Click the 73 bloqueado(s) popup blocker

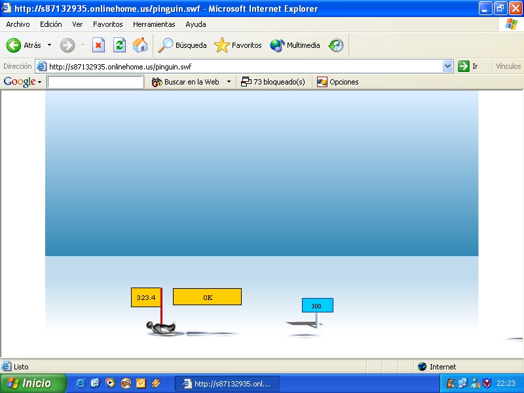point(272,82)
